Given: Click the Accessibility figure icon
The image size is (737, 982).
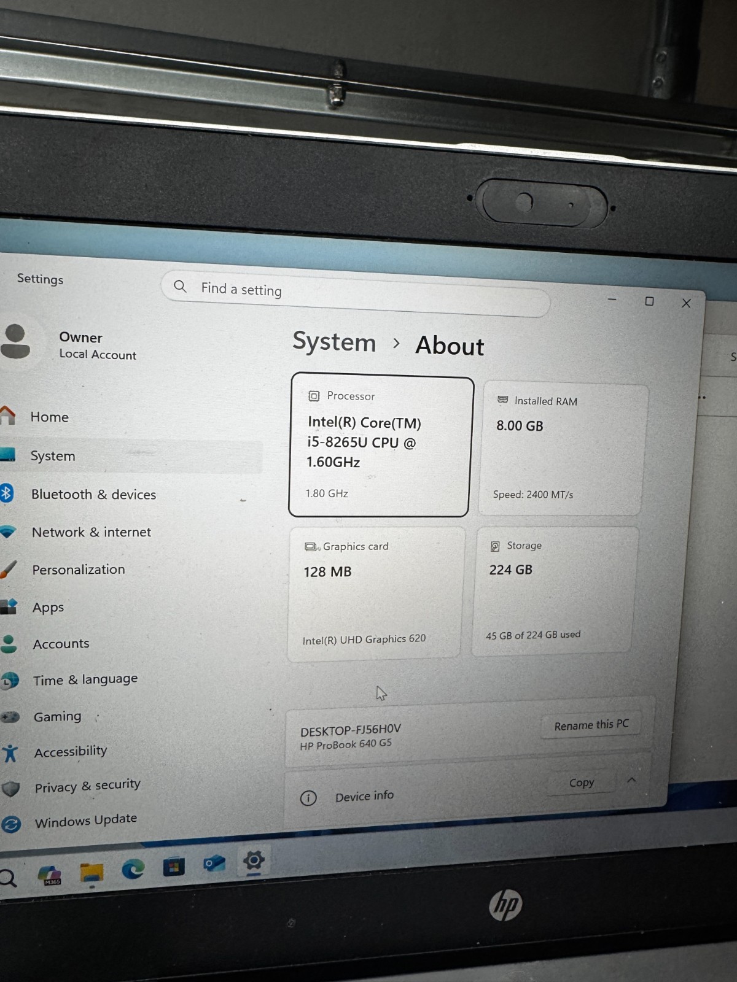Looking at the screenshot, I should click(x=10, y=753).
